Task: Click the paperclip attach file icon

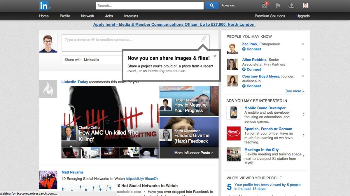Action: 204,39
